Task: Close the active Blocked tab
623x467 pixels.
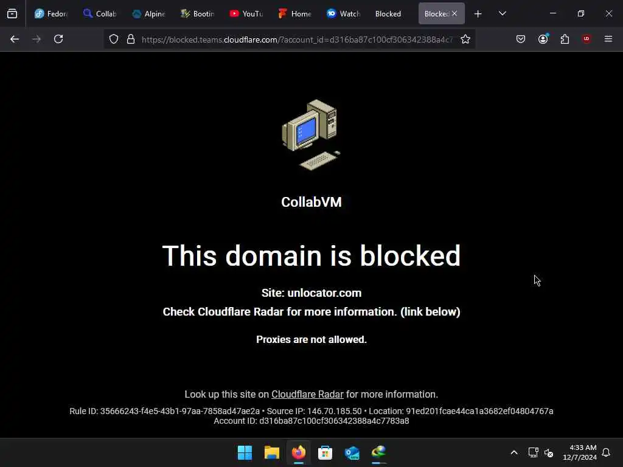Action: click(x=454, y=13)
